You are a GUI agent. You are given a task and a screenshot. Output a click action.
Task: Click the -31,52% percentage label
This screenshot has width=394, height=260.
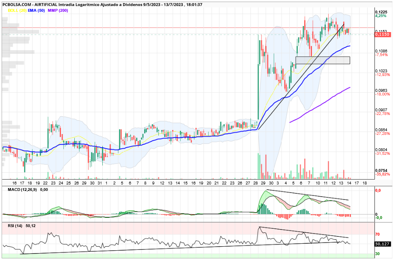coord(383,154)
